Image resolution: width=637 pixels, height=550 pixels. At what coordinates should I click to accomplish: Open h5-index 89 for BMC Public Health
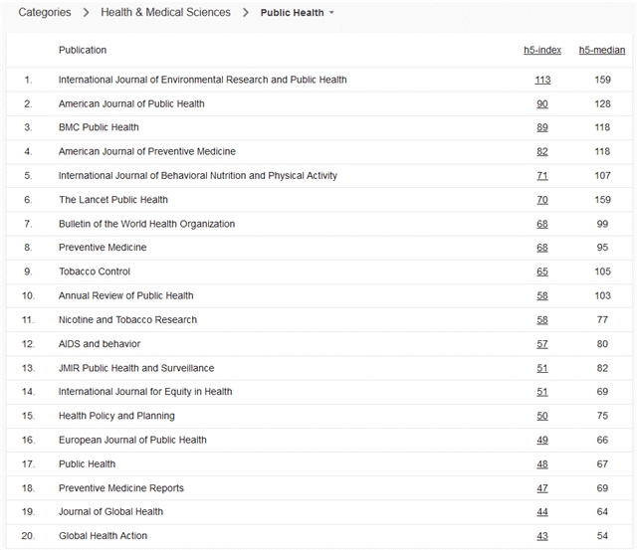(542, 127)
